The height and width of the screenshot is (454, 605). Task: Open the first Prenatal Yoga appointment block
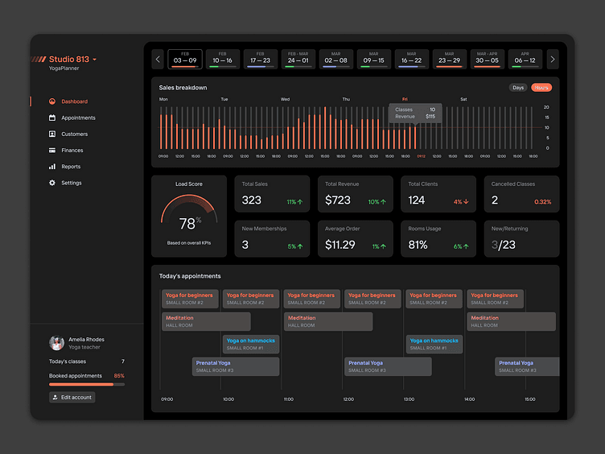[x=236, y=366]
